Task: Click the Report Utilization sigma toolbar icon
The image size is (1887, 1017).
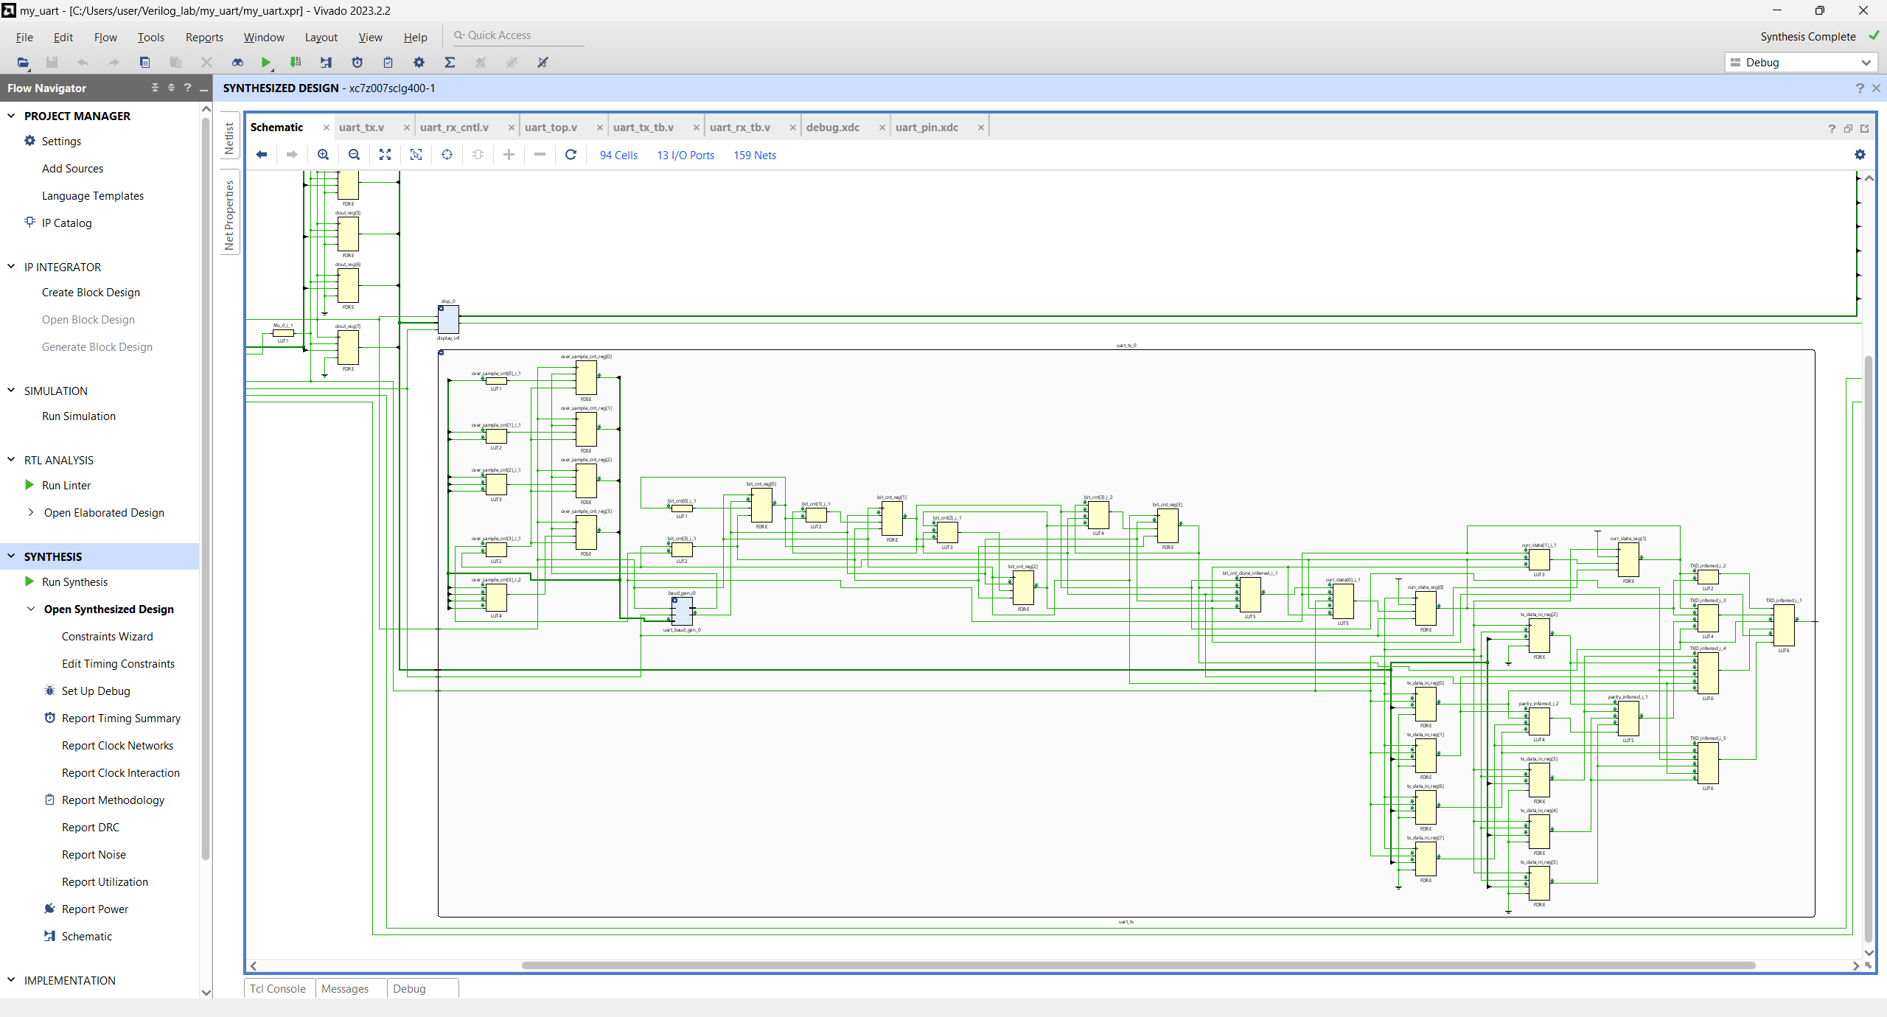Action: point(450,63)
